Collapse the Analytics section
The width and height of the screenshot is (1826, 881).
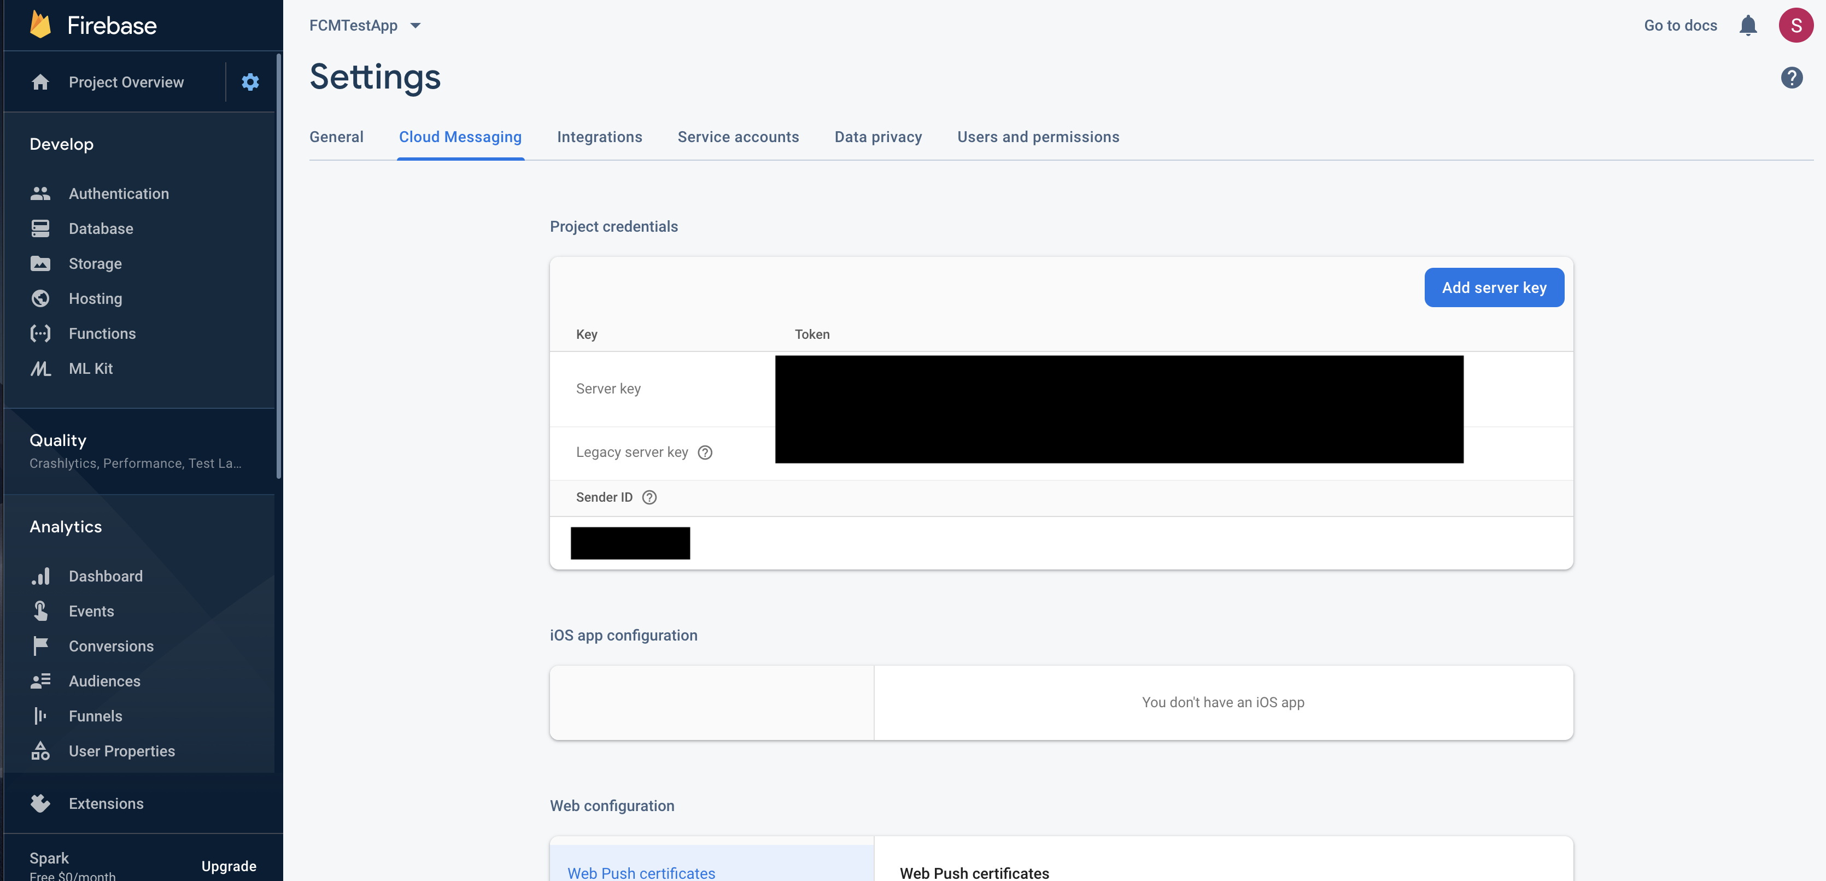pos(66,527)
